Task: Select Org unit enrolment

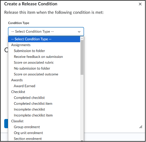Action: coord(44,133)
